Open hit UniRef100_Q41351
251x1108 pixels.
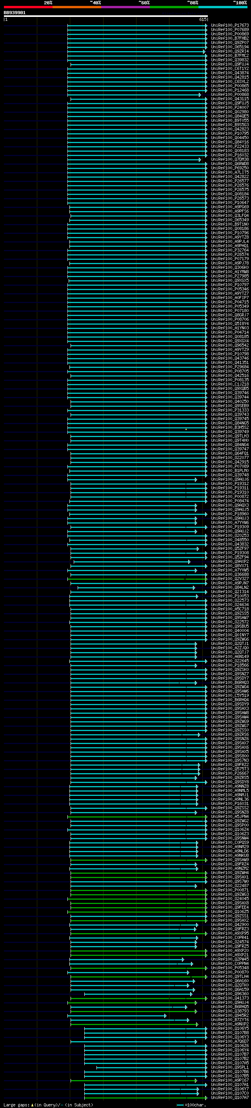coord(229,363)
